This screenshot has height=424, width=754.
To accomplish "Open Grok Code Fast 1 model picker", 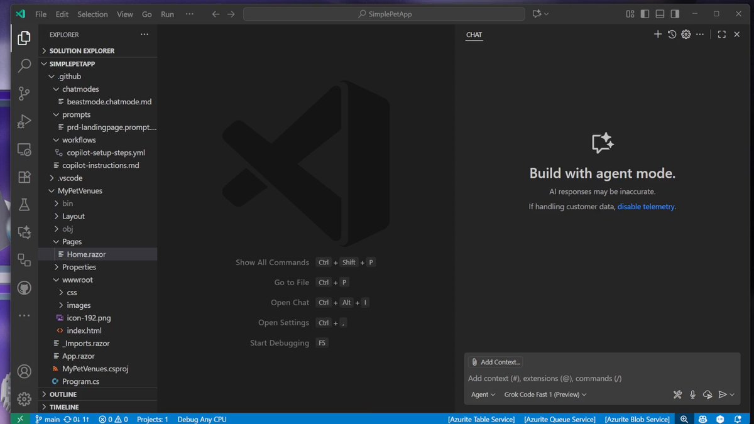I will [545, 394].
